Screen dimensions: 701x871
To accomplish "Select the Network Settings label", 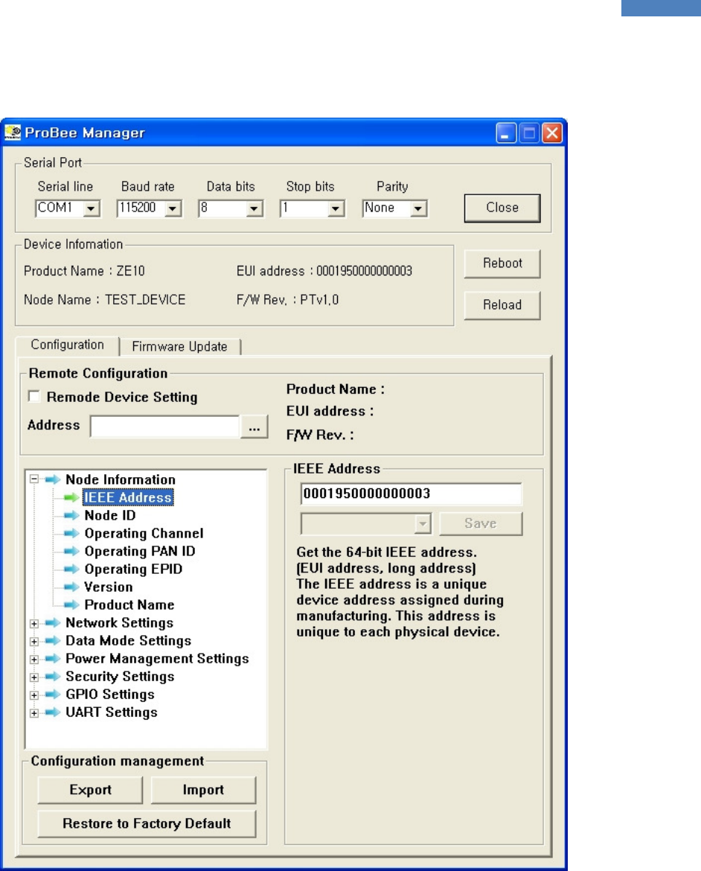I will pyautogui.click(x=119, y=622).
